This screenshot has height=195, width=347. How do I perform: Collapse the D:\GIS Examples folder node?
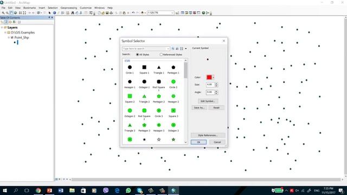(x=5, y=32)
